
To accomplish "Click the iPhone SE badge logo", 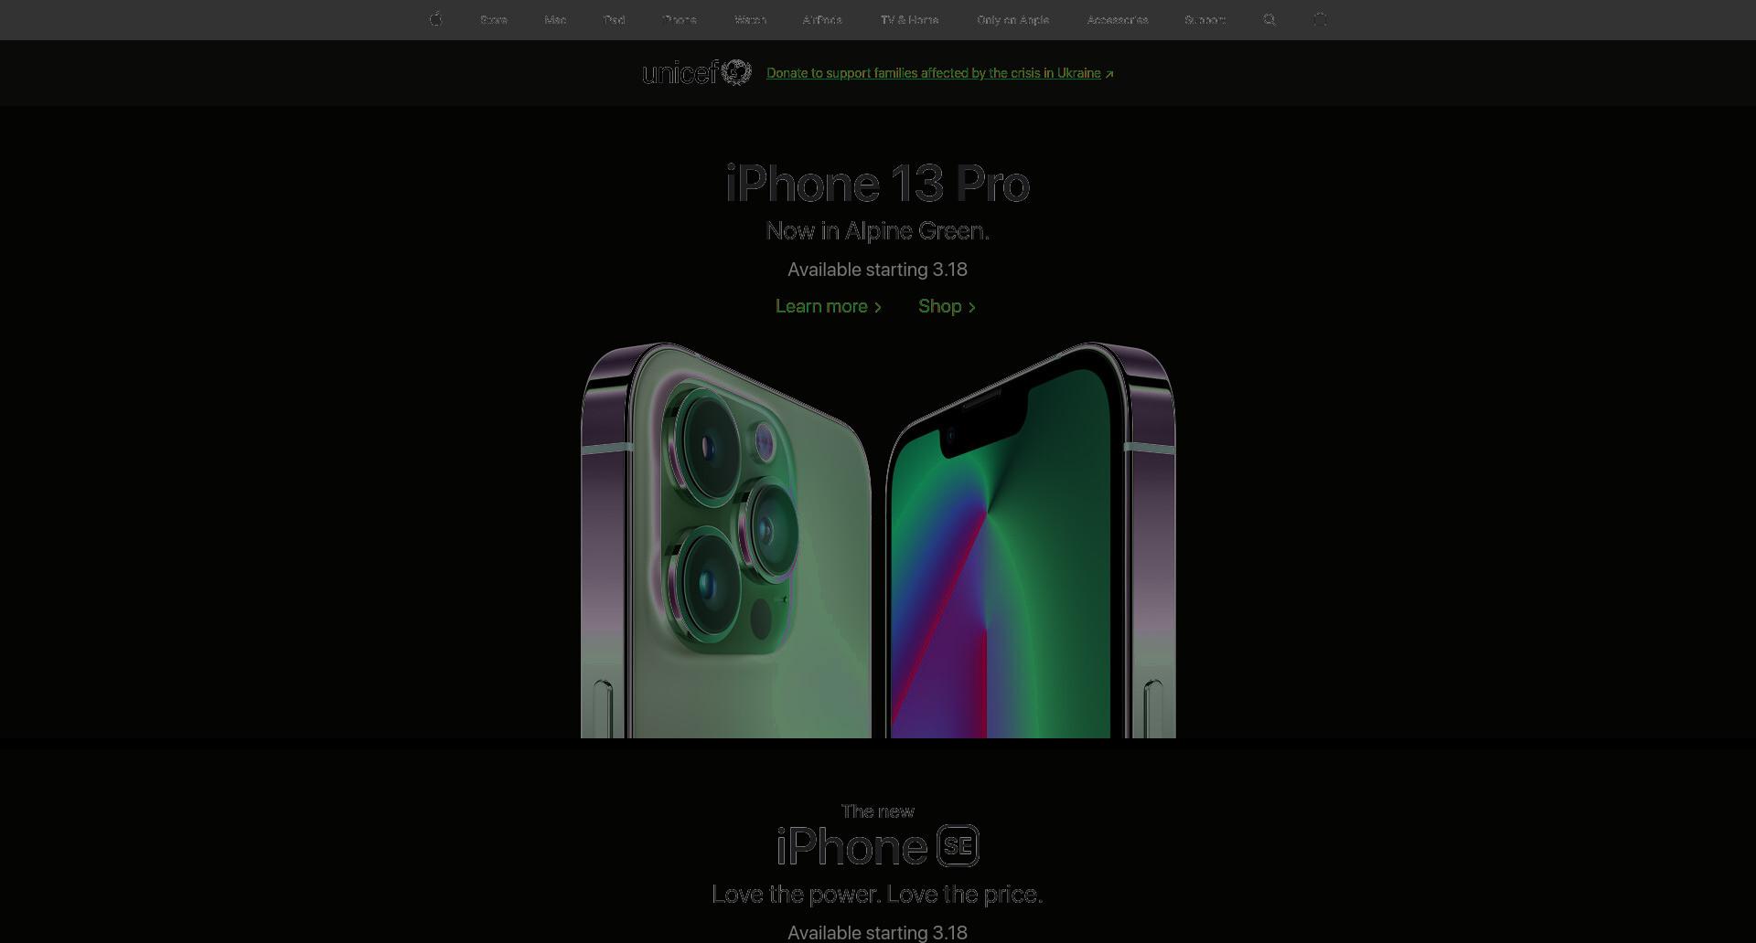I will pyautogui.click(x=958, y=846).
